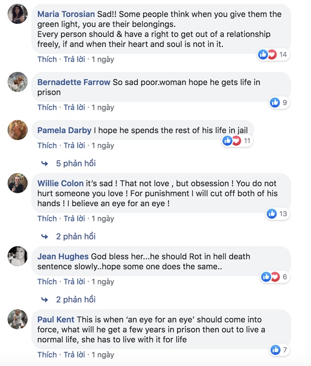Screen dimensions: 311x366
Task: Open the Jean Hughes profile name link
Action: tap(63, 257)
